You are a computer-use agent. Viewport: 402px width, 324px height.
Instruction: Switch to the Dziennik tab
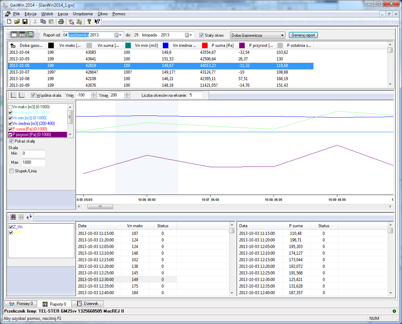[88, 304]
